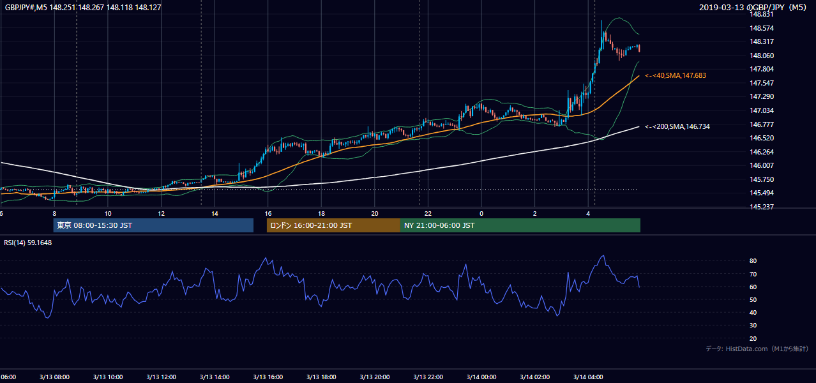816x383 pixels.
Task: Click the RSI scale value 30
Action: point(753,326)
